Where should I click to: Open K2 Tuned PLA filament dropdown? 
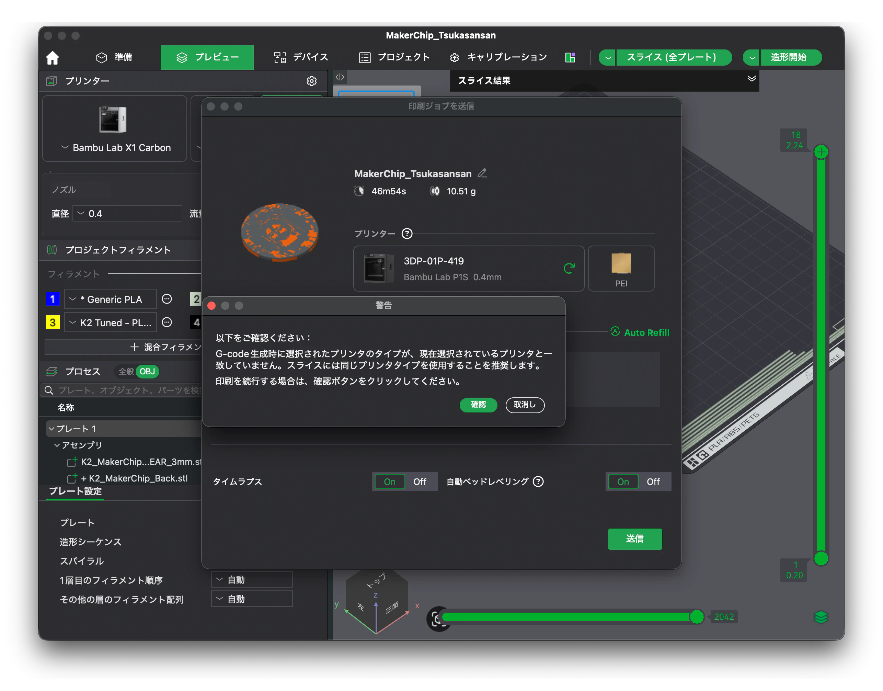pos(111,322)
